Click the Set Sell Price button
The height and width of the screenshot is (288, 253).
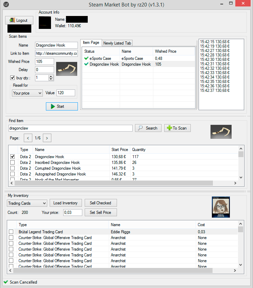(x=101, y=213)
